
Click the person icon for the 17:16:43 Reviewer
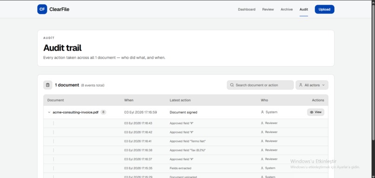click(262, 123)
